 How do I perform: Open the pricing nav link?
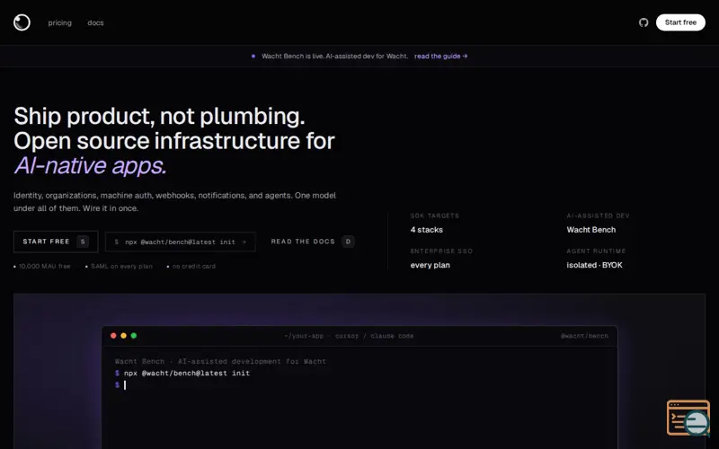point(59,23)
